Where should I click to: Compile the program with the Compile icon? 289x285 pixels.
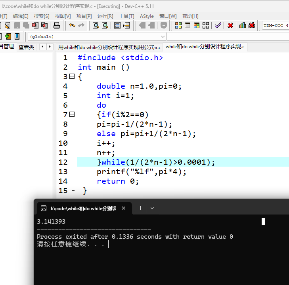pos(178,25)
